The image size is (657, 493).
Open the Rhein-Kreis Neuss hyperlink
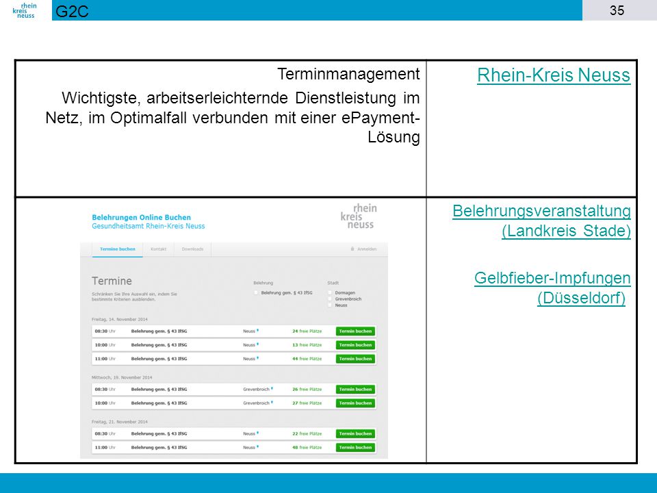554,75
